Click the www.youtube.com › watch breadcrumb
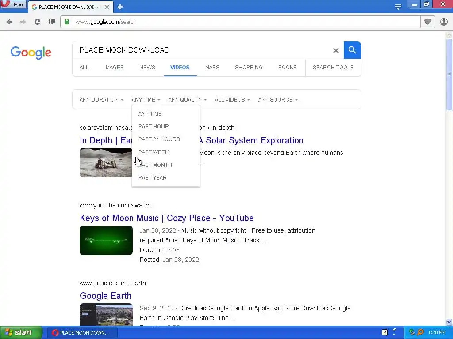Viewport: 453px width, 339px height. pos(115,206)
